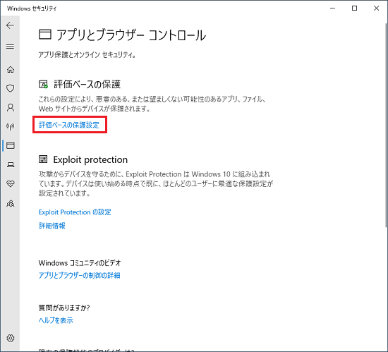Open Firewall & network protection icon
388x352 pixels.
[x=11, y=126]
